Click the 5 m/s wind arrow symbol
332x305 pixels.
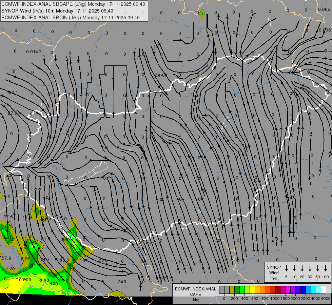(286, 268)
